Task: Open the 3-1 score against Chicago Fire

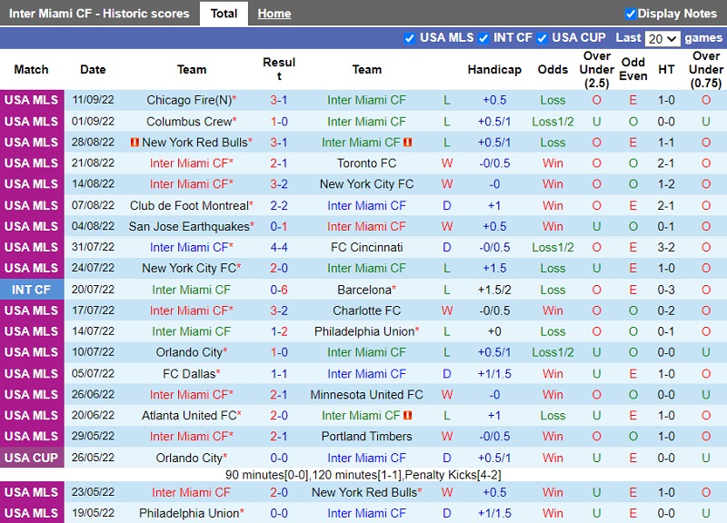Action: [279, 100]
